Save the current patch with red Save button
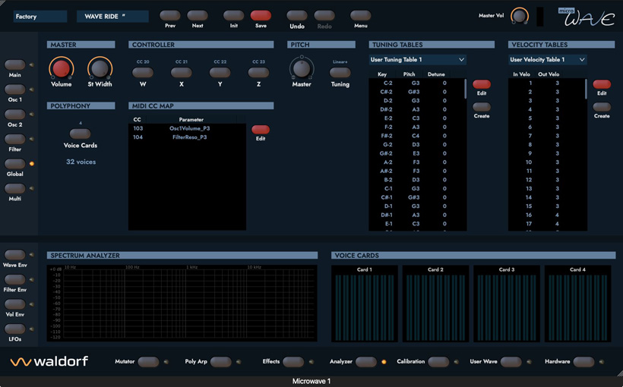This screenshot has width=623, height=387. (261, 15)
